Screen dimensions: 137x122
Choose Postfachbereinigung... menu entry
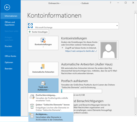(51, 98)
